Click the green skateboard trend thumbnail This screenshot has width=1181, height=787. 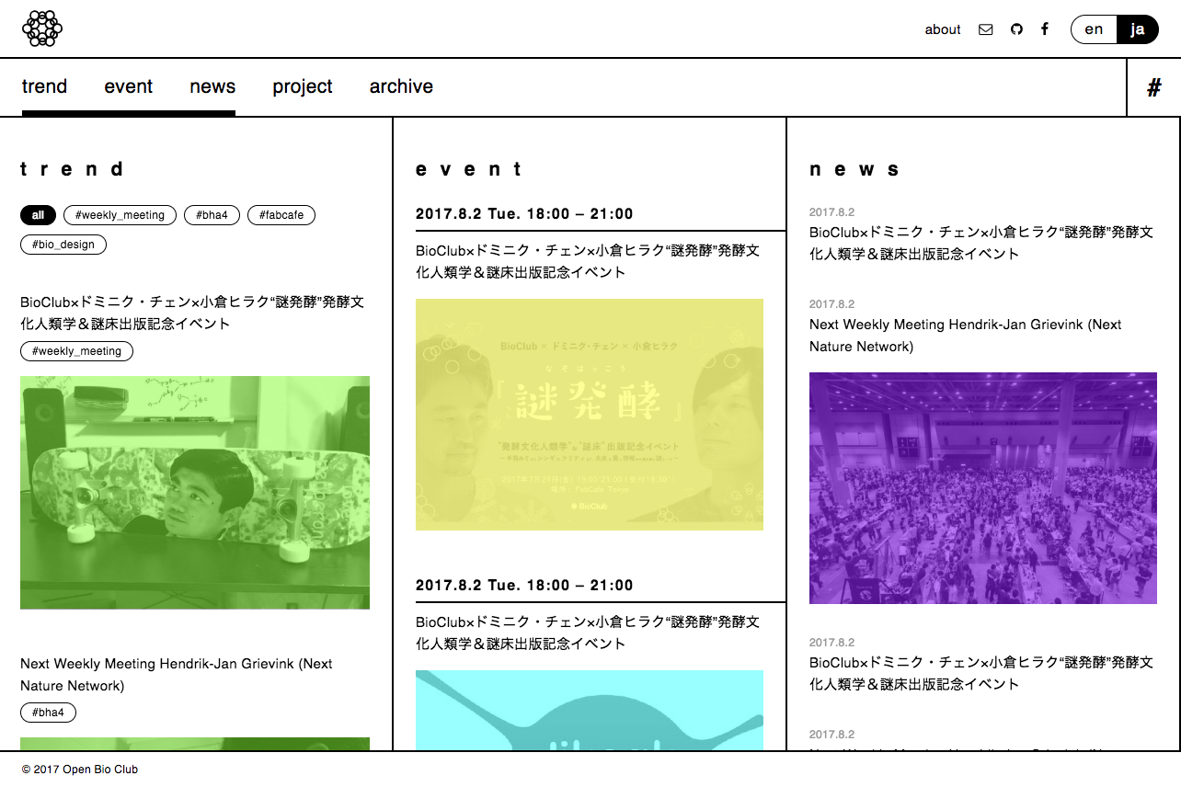point(195,492)
